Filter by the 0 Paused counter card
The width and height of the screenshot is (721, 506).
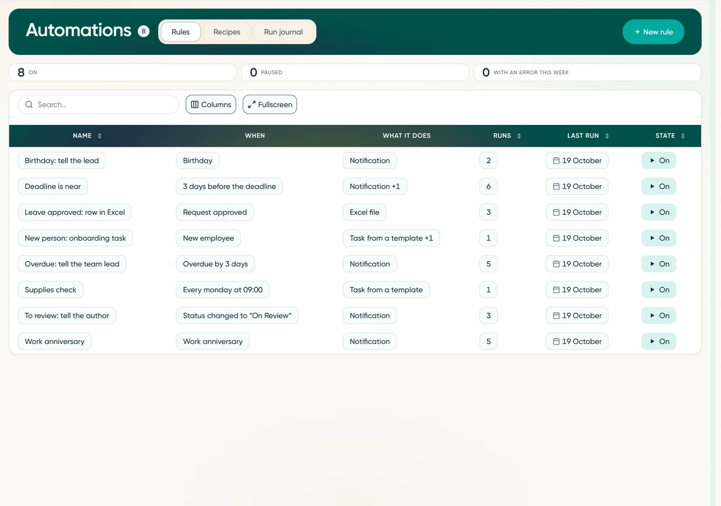click(x=355, y=72)
